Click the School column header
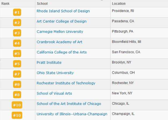Screen dimensions: 168x120 [42, 3]
